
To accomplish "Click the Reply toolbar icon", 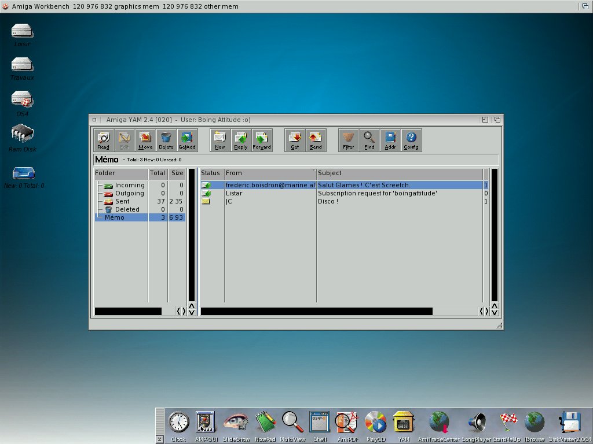I will click(x=241, y=140).
